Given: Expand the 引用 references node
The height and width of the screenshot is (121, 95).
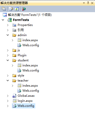Looking at the screenshot, I should coord(8,30).
